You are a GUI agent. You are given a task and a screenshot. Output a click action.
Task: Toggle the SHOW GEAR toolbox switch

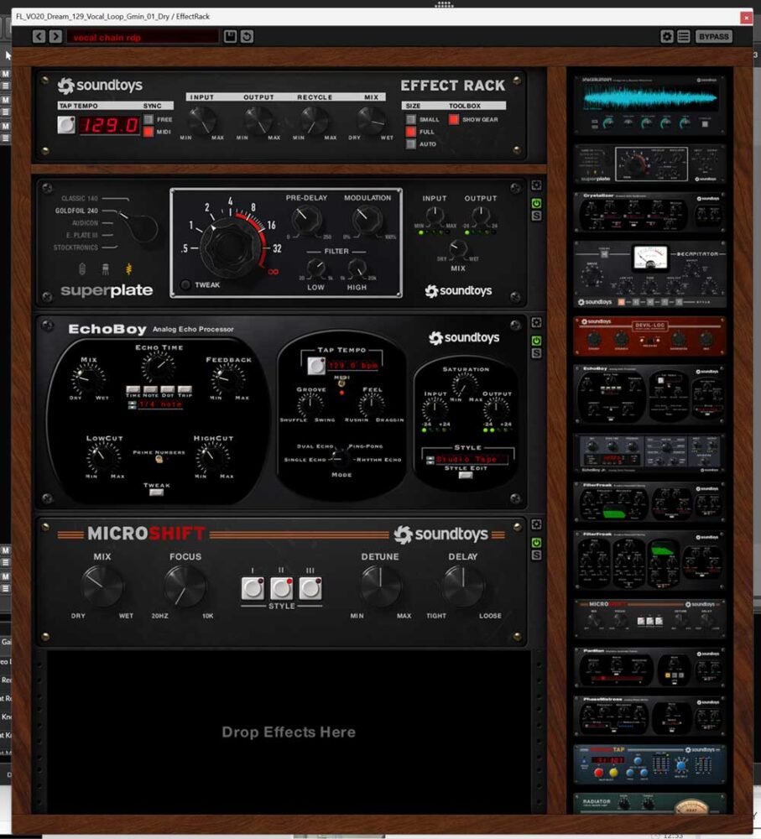click(x=454, y=119)
